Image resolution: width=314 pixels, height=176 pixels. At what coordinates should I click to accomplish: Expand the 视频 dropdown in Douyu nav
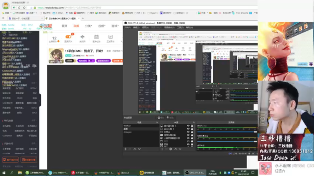pos(102,26)
